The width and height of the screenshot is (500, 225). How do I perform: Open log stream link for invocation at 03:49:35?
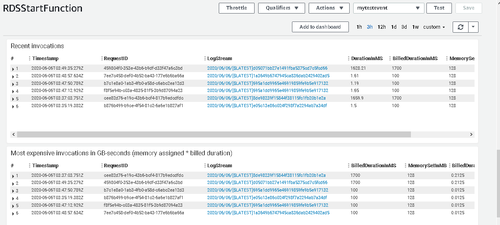[x=267, y=68]
